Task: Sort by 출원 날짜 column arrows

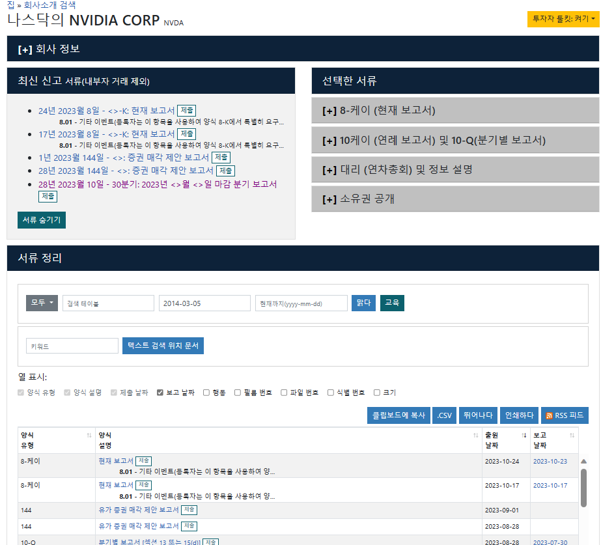Action: point(524,436)
